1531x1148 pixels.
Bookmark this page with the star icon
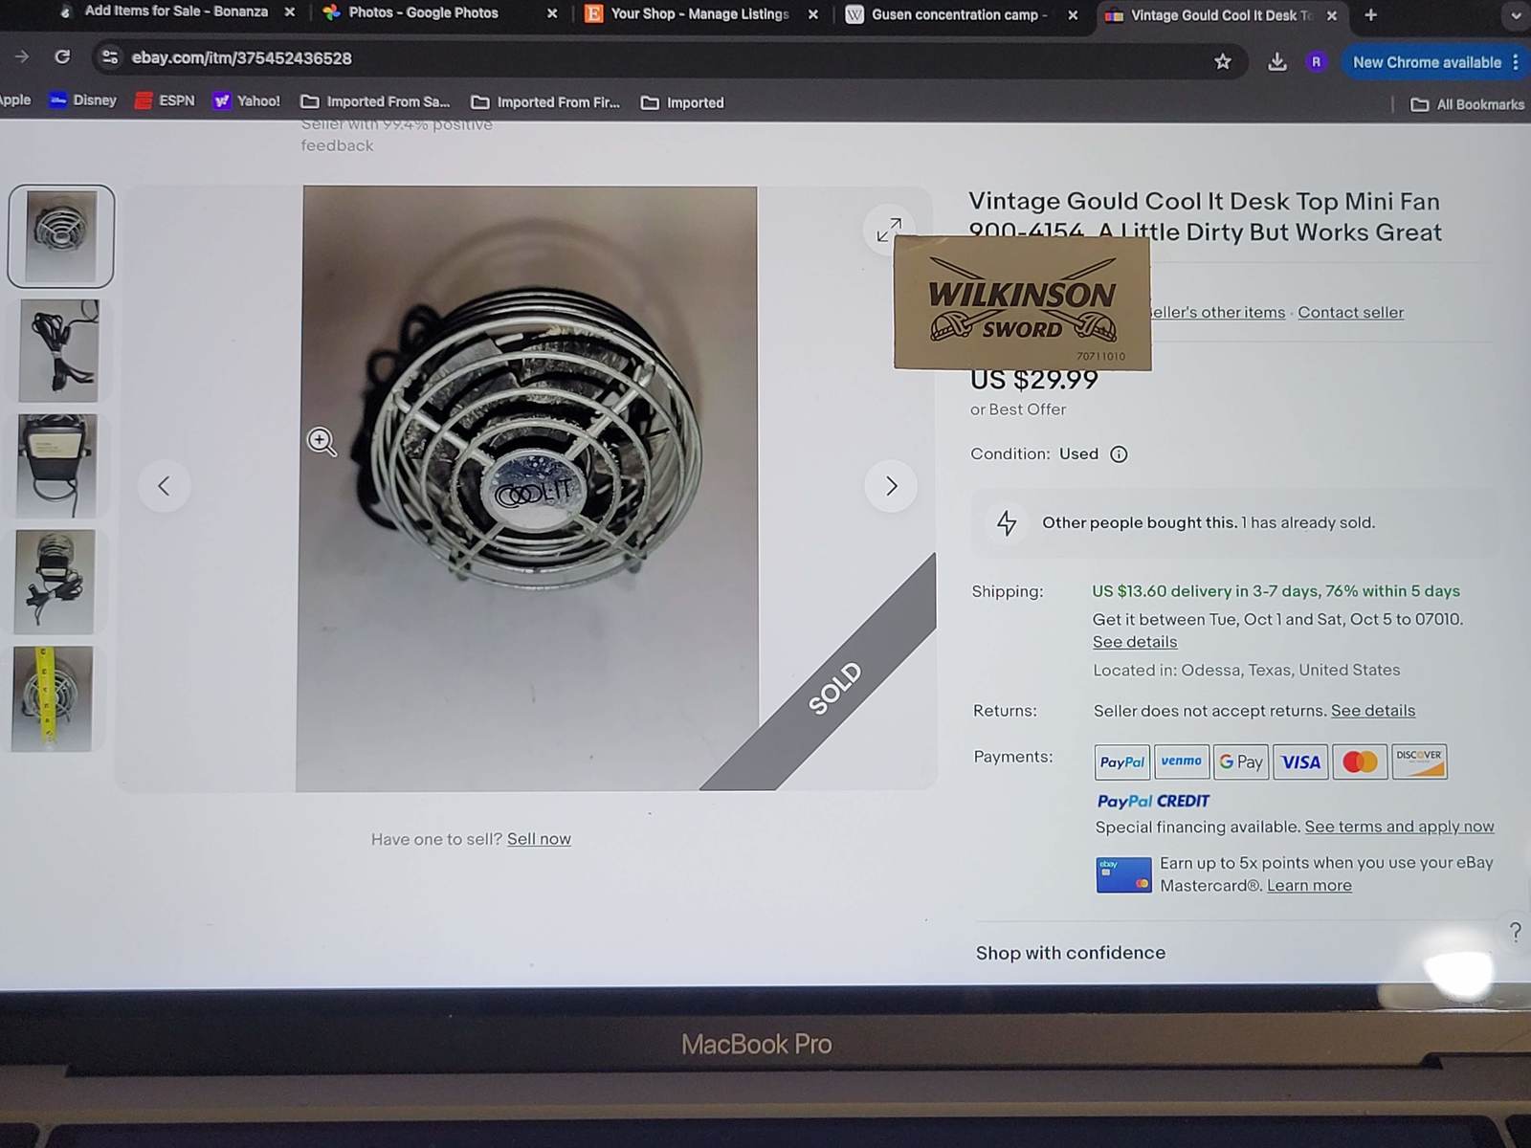(1222, 61)
